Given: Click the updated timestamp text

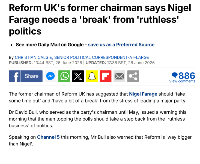Looking at the screenshot, I should click(120, 63).
